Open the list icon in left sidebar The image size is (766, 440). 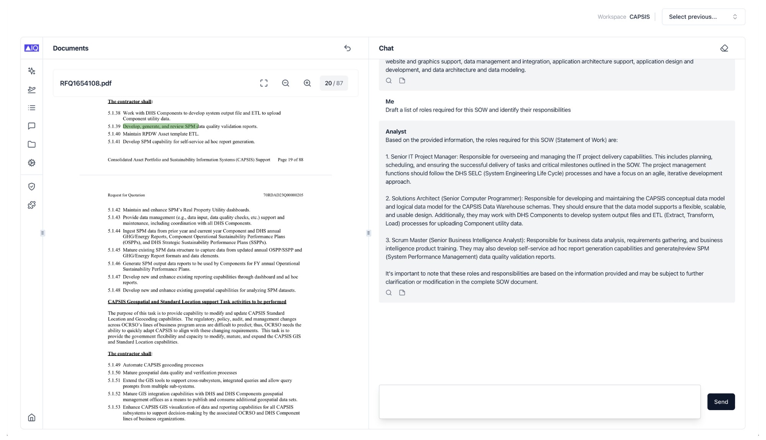click(x=32, y=108)
